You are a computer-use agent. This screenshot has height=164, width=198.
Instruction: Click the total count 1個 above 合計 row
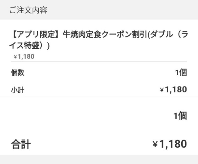180,116
